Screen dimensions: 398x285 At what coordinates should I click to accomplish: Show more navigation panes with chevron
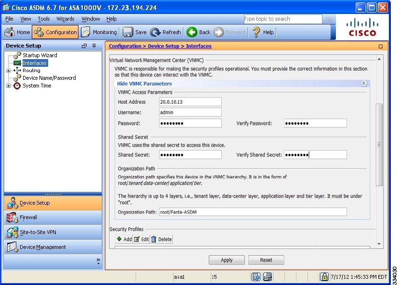(98, 261)
